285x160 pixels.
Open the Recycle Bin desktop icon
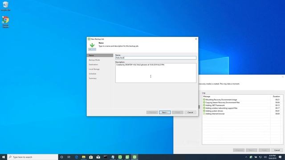point(6,6)
